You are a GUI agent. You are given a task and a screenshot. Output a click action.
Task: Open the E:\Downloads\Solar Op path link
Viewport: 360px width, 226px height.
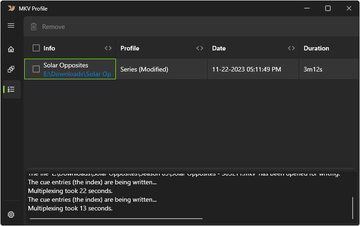coord(77,74)
